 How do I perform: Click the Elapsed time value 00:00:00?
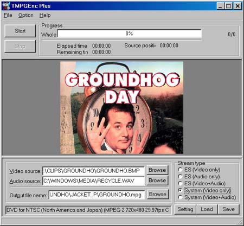[x=101, y=46]
